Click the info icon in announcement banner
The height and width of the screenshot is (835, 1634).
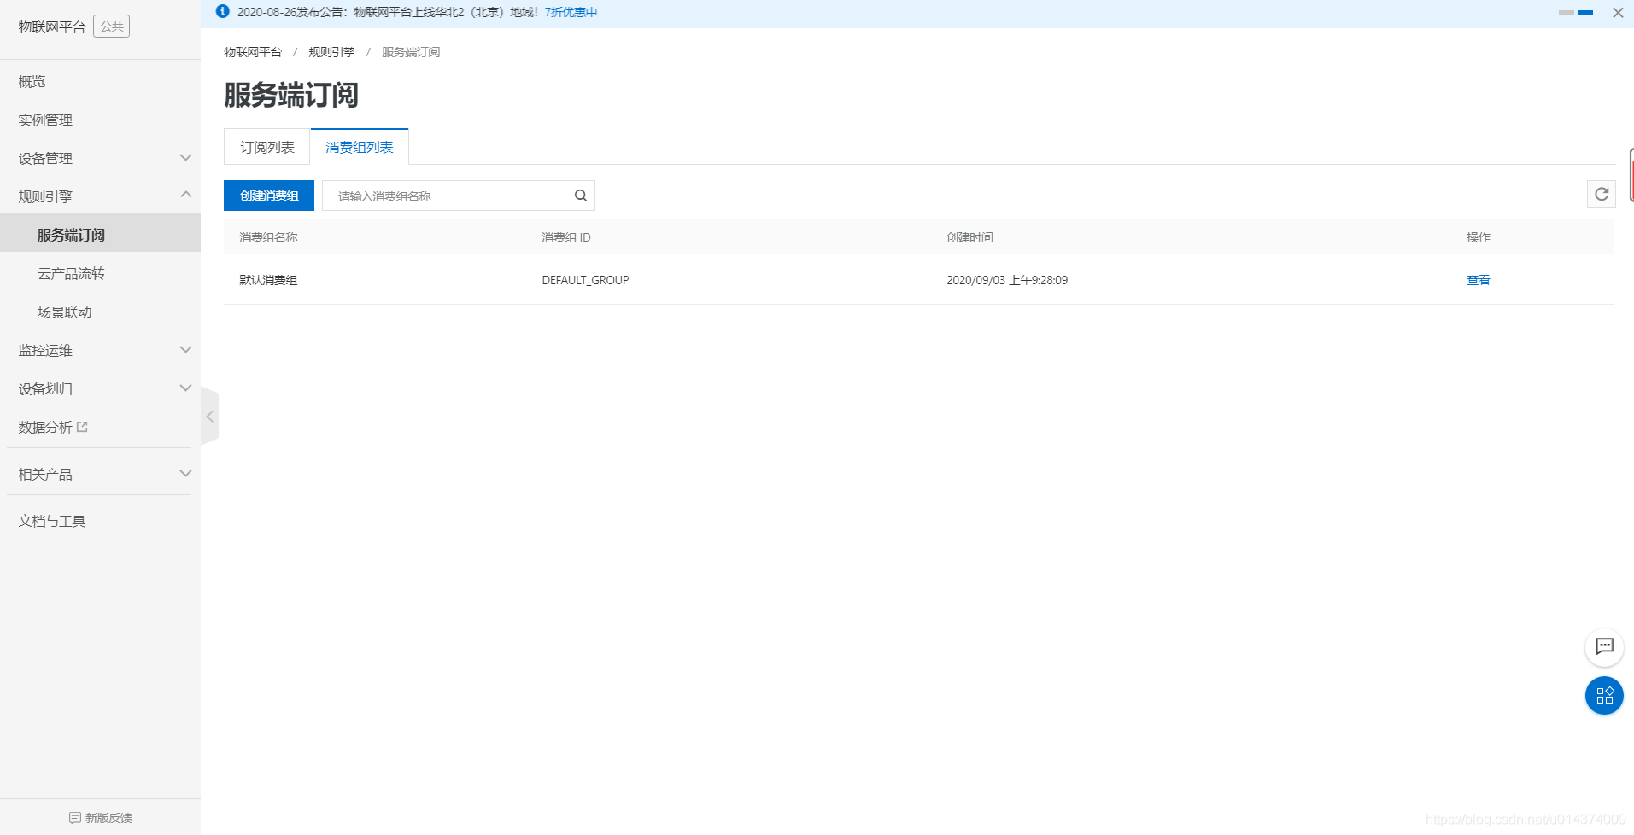pos(223,11)
